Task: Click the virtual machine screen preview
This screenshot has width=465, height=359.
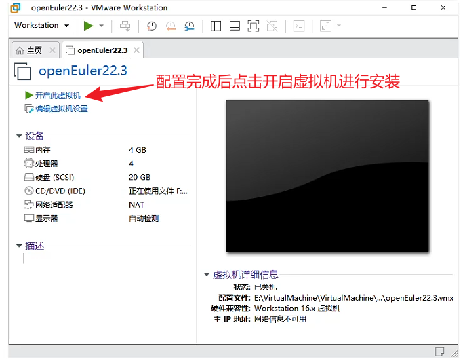Action: tap(327, 176)
